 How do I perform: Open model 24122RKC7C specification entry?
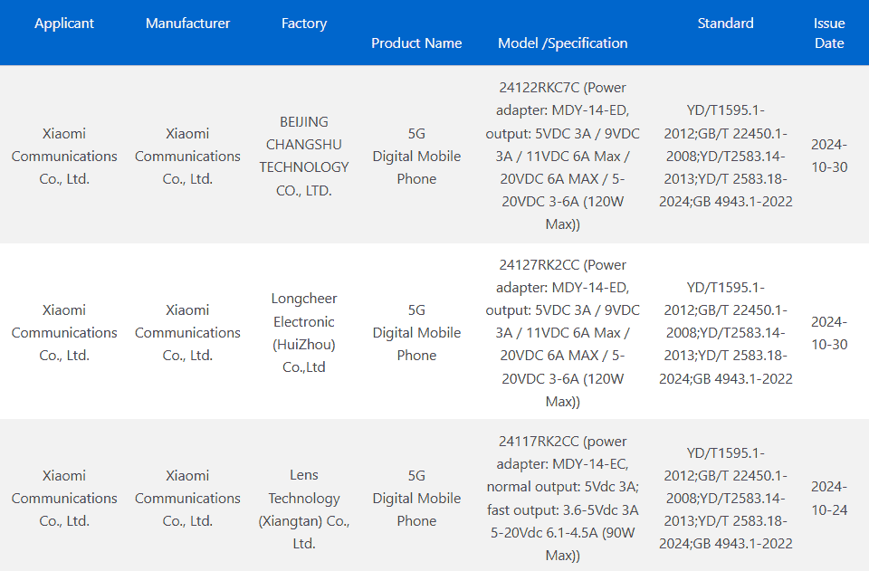coord(562,156)
